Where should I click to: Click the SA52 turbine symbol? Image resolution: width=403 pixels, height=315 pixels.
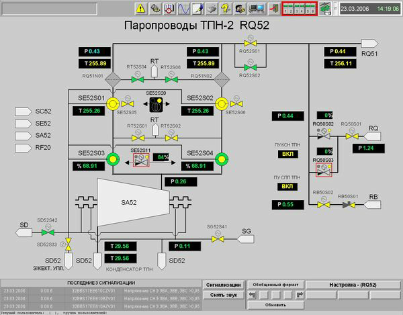[x=133, y=202]
